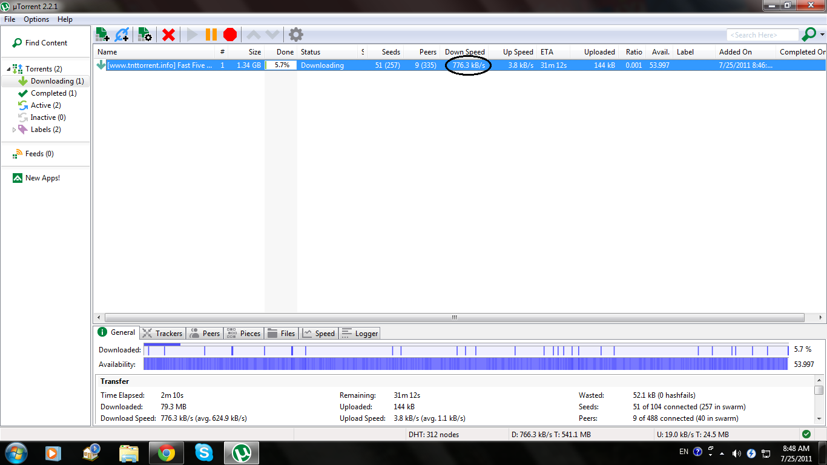Open the Help menu
This screenshot has width=827, height=465.
click(x=65, y=19)
